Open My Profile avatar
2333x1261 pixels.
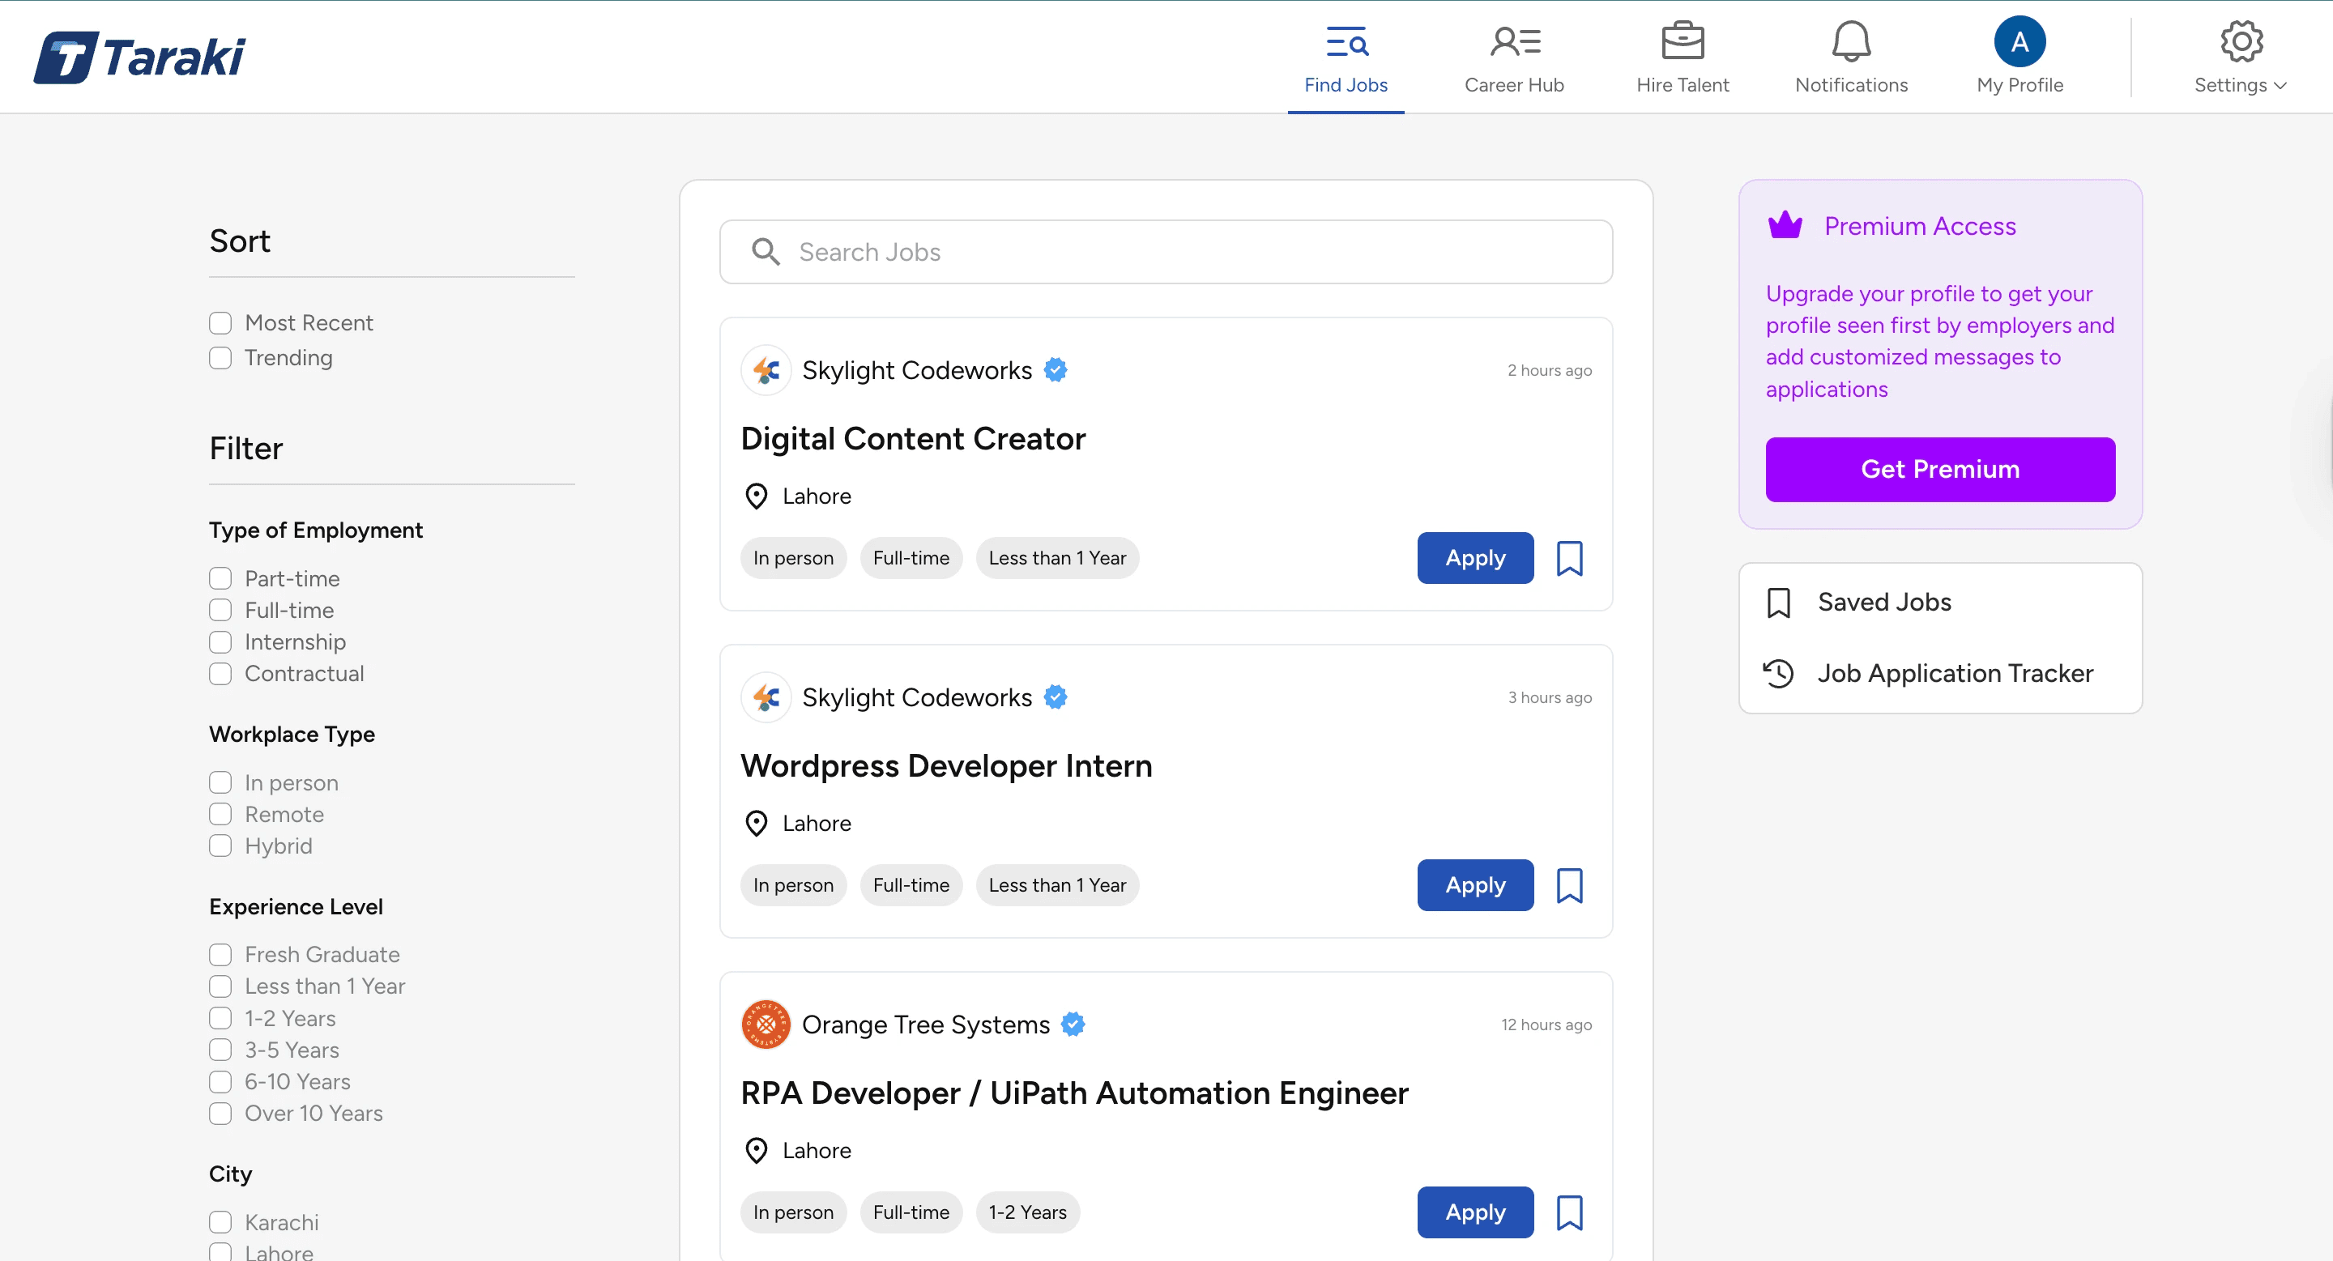(2020, 40)
